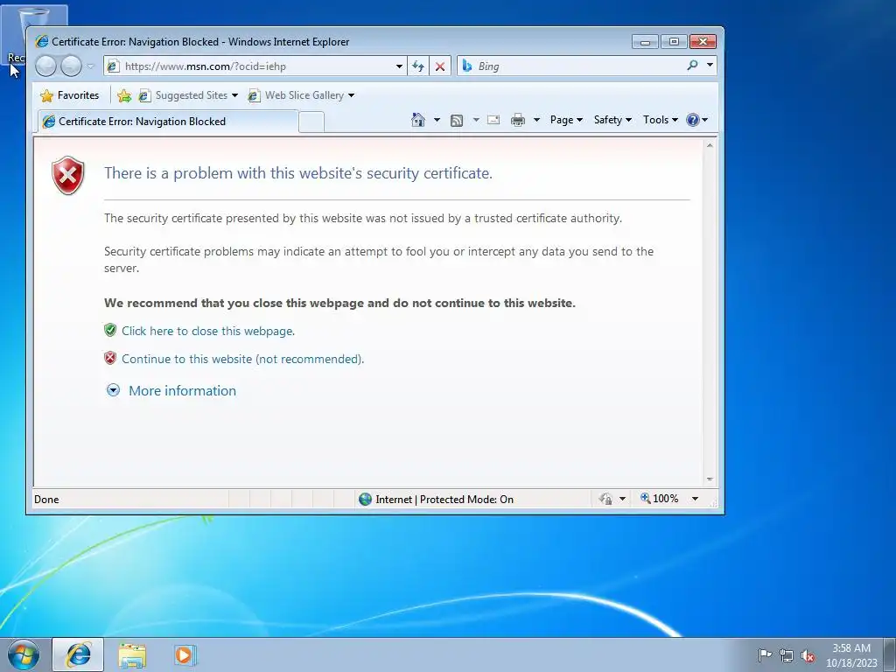The height and width of the screenshot is (672, 896).
Task: Open Suggested Sites favorites link
Action: tap(187, 95)
